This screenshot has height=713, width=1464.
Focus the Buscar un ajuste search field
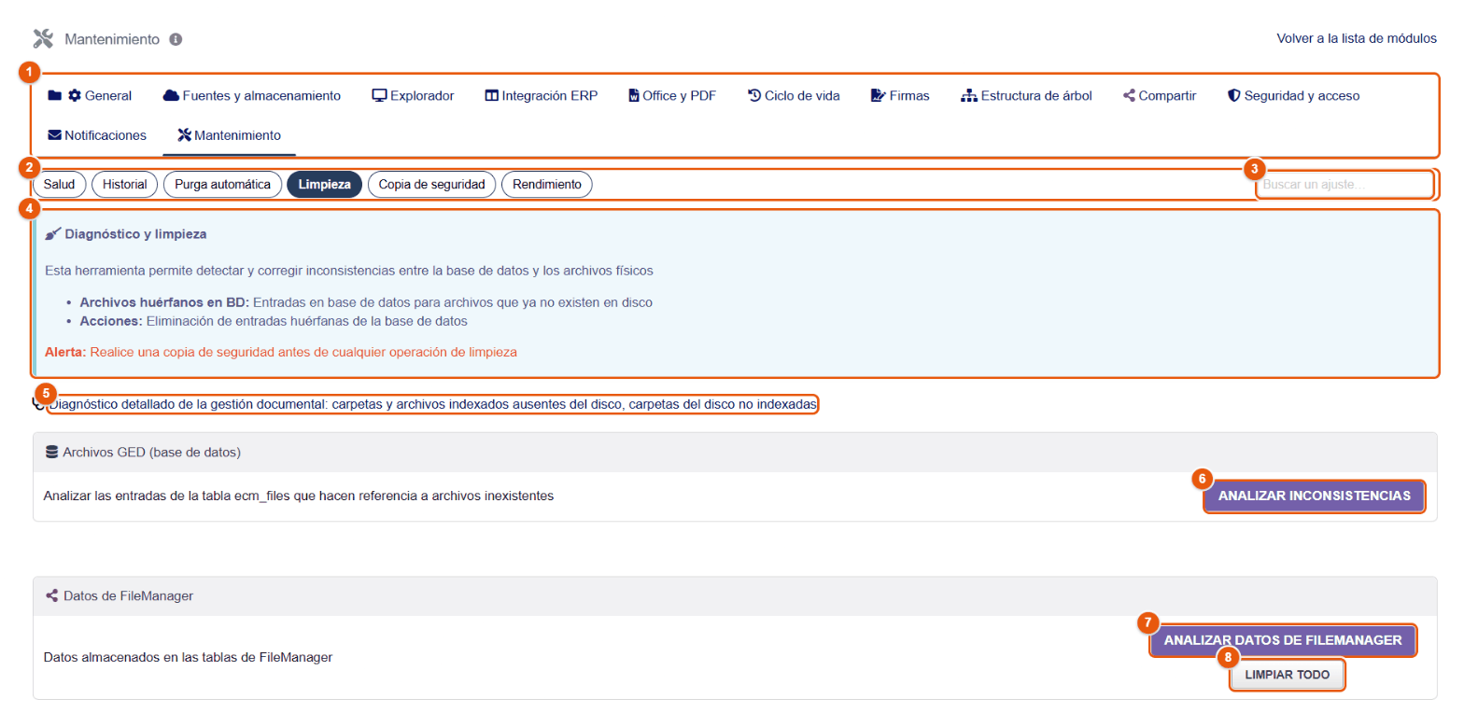[x=1344, y=185]
